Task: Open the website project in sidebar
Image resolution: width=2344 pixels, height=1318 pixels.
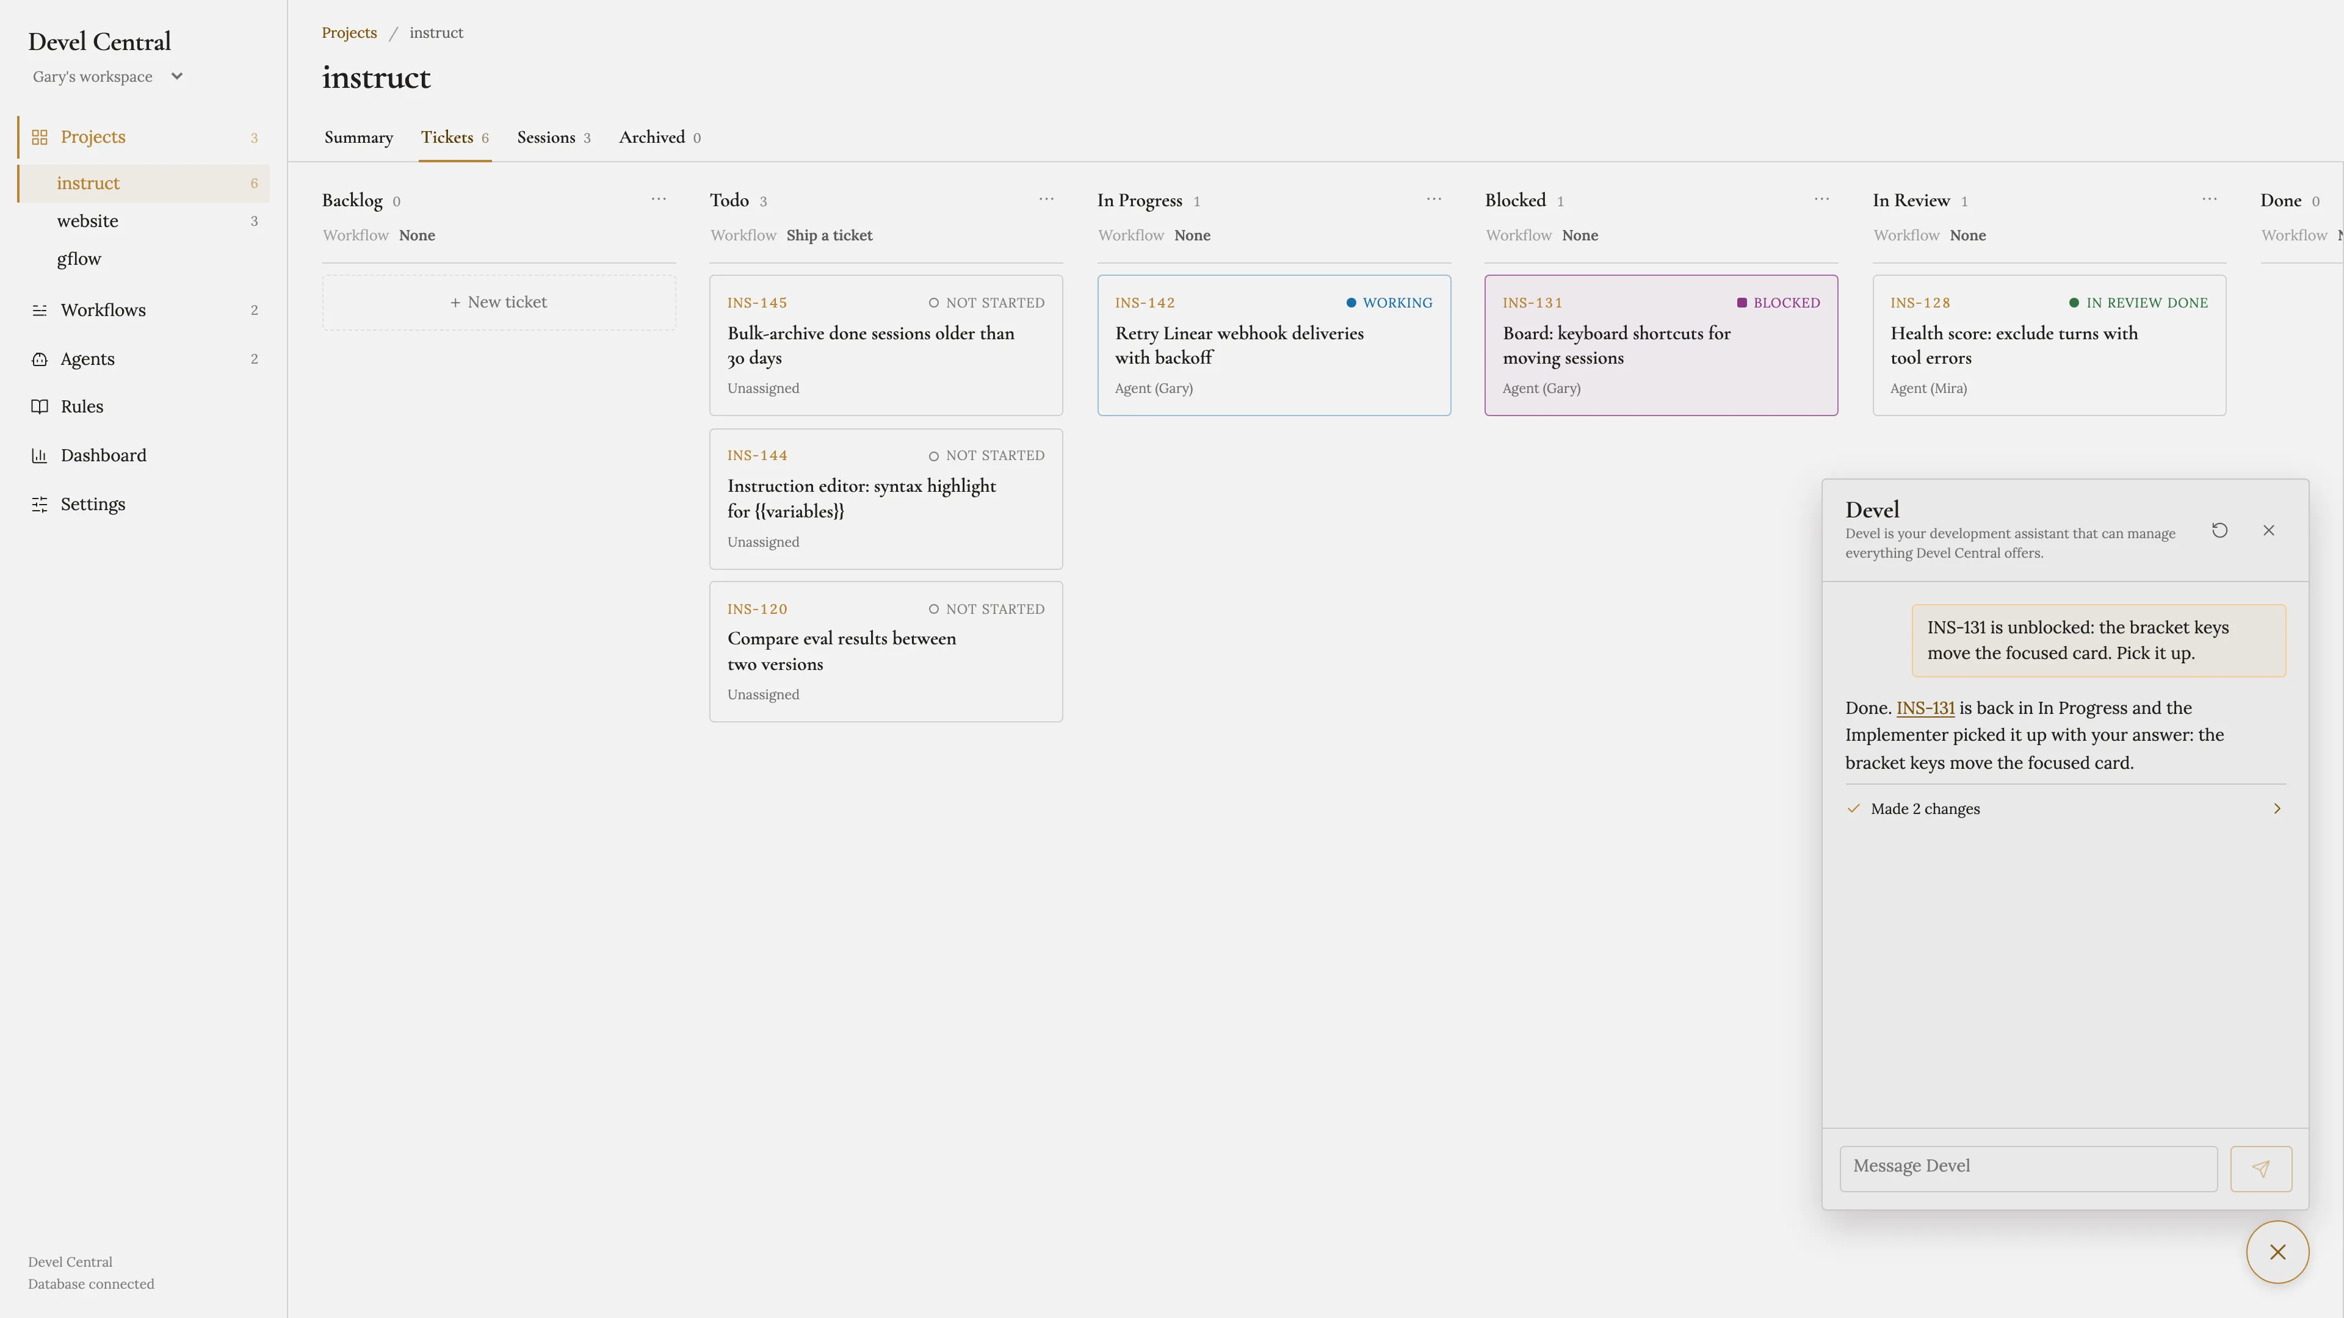Action: pyautogui.click(x=144, y=221)
